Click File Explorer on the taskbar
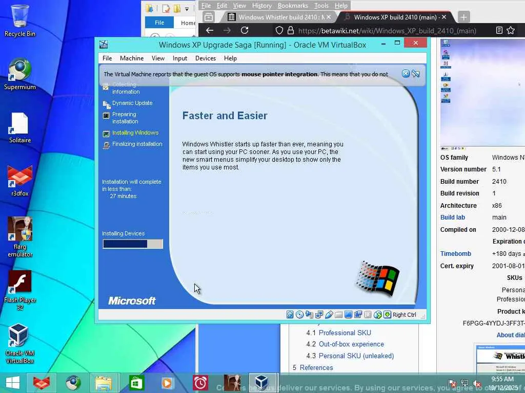 (104, 383)
